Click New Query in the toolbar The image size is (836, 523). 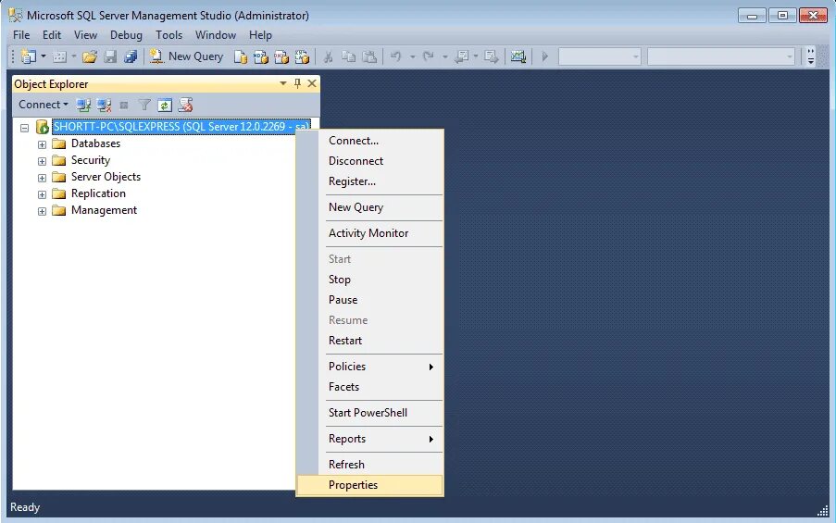pyautogui.click(x=187, y=56)
